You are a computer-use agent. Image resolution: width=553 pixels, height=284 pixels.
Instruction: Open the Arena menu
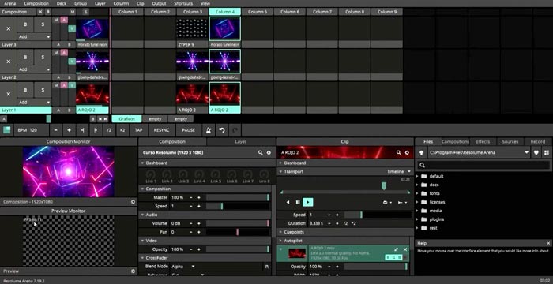(x=9, y=3)
